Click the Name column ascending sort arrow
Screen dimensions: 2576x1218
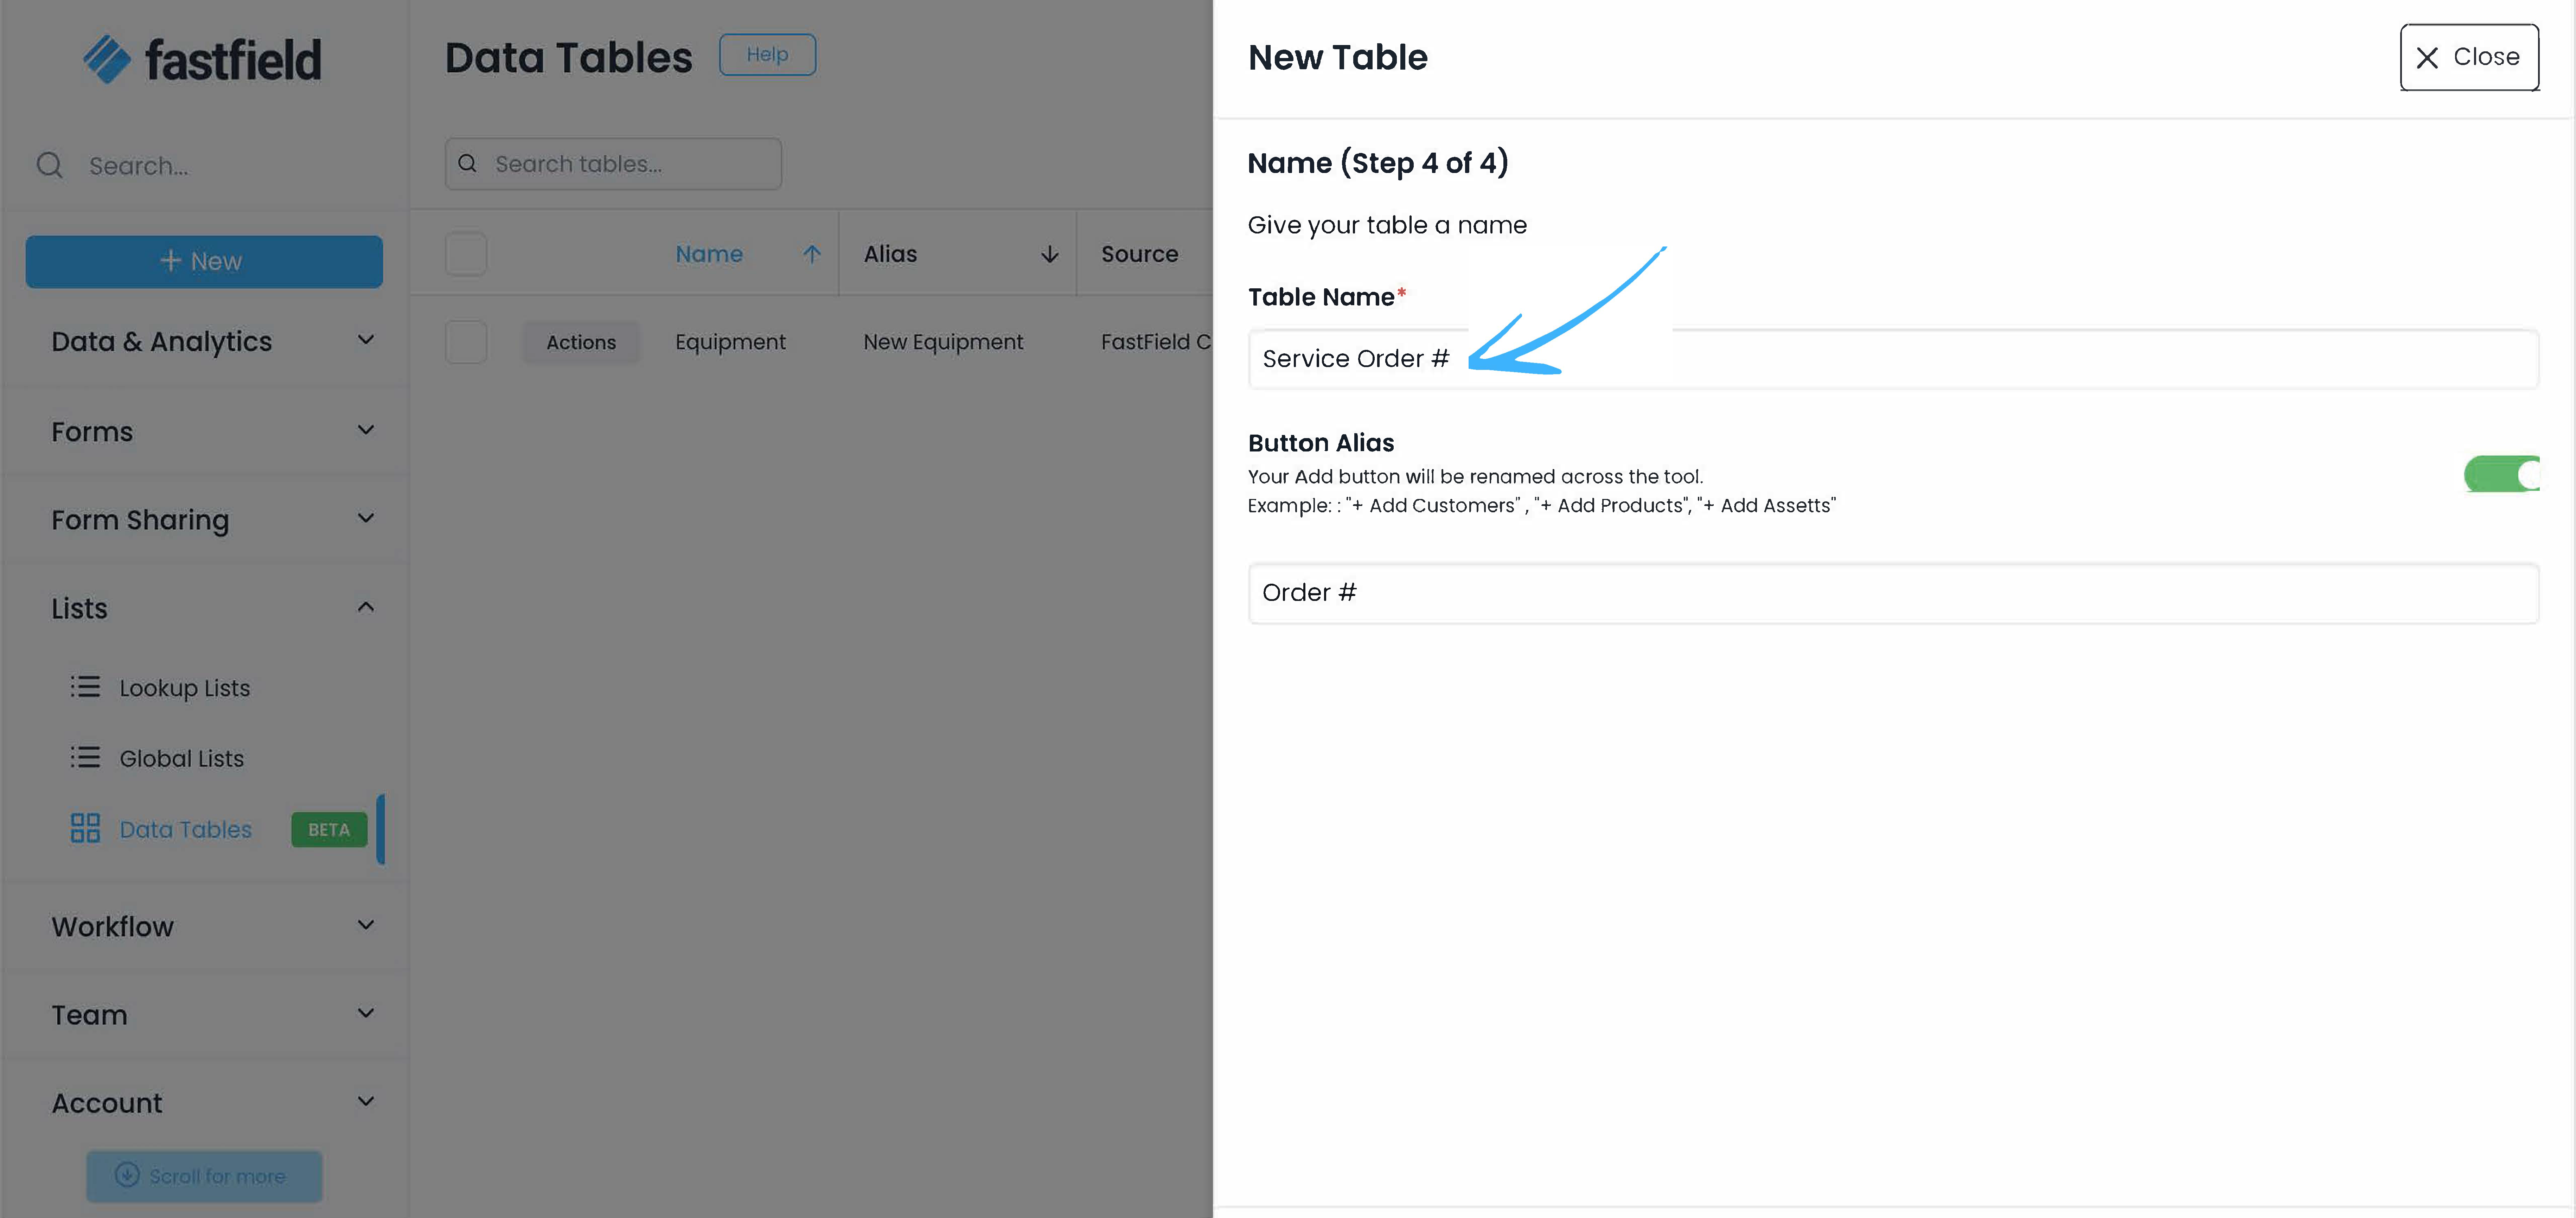[x=812, y=254]
